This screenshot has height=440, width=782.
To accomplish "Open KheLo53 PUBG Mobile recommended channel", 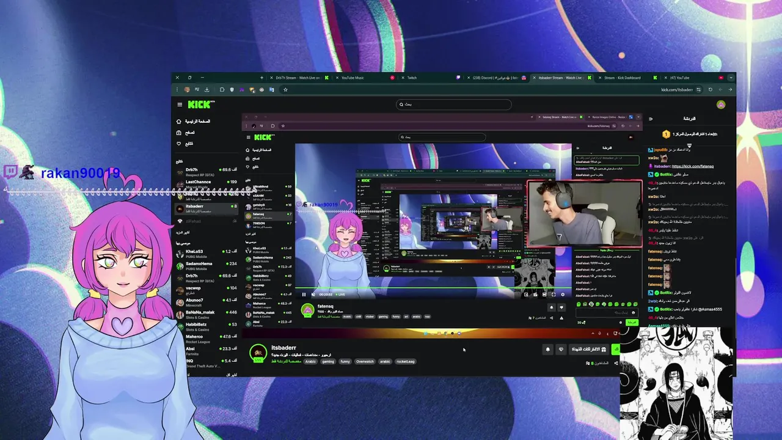I will click(207, 254).
